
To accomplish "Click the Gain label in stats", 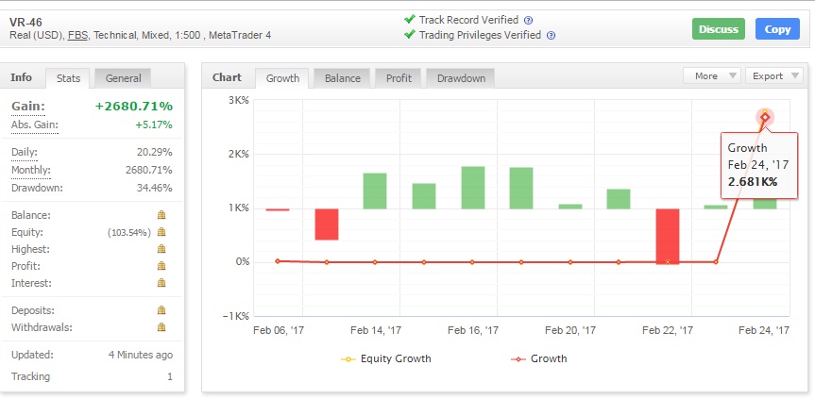I will click(x=28, y=107).
